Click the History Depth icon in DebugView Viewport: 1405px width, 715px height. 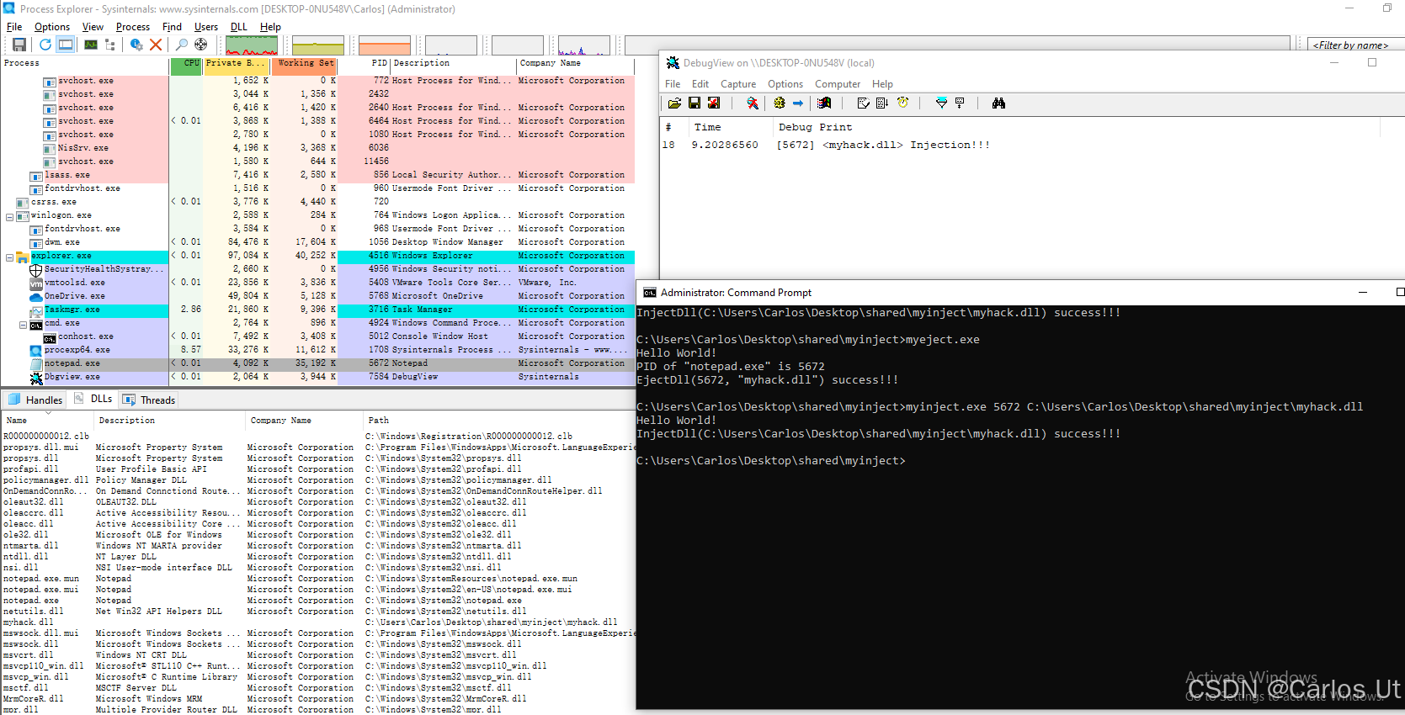[x=960, y=103]
